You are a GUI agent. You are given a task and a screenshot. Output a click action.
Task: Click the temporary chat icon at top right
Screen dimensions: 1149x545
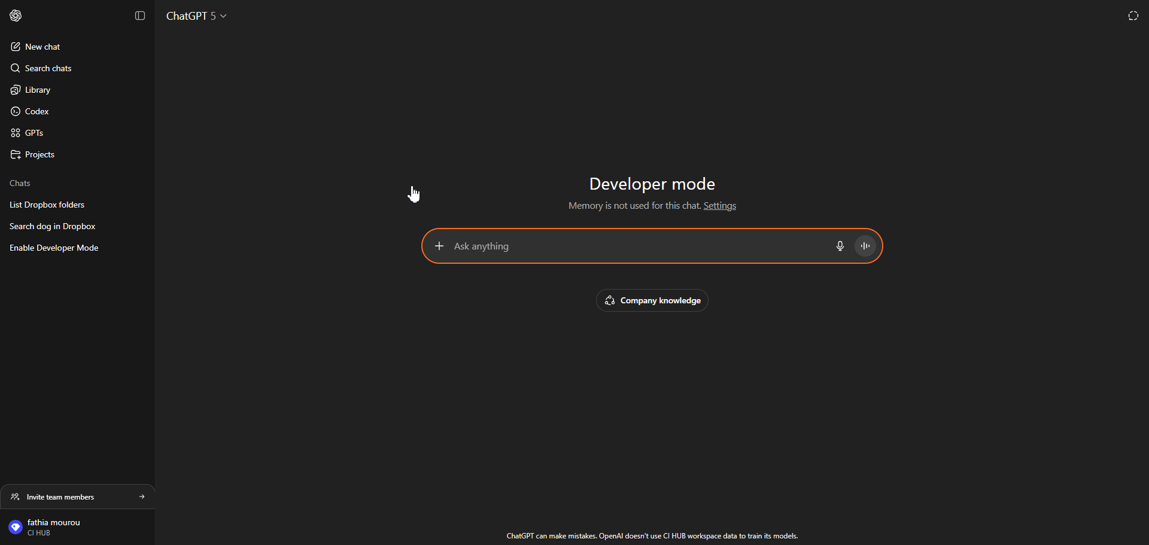(x=1133, y=16)
